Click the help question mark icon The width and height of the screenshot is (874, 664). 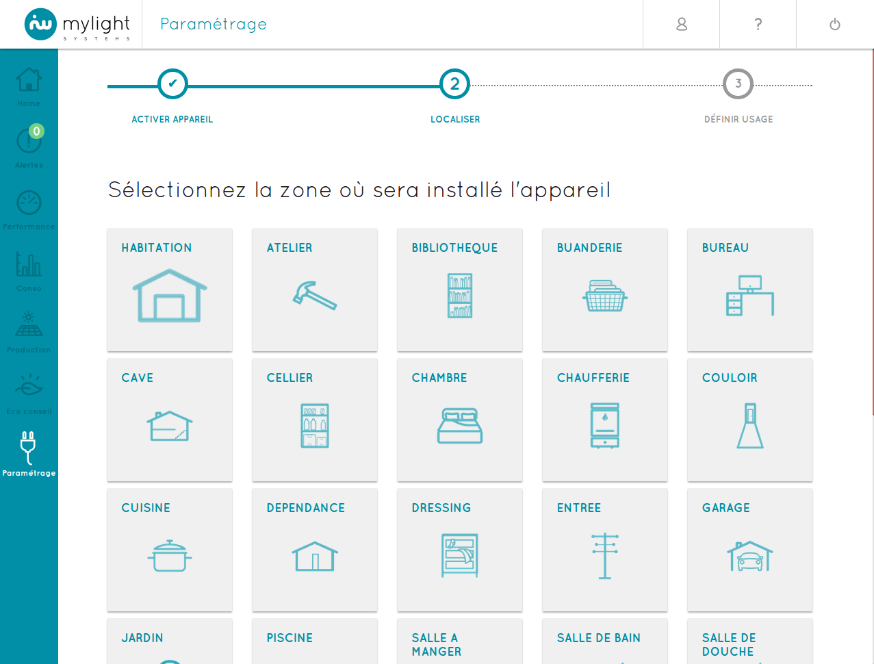click(x=758, y=25)
